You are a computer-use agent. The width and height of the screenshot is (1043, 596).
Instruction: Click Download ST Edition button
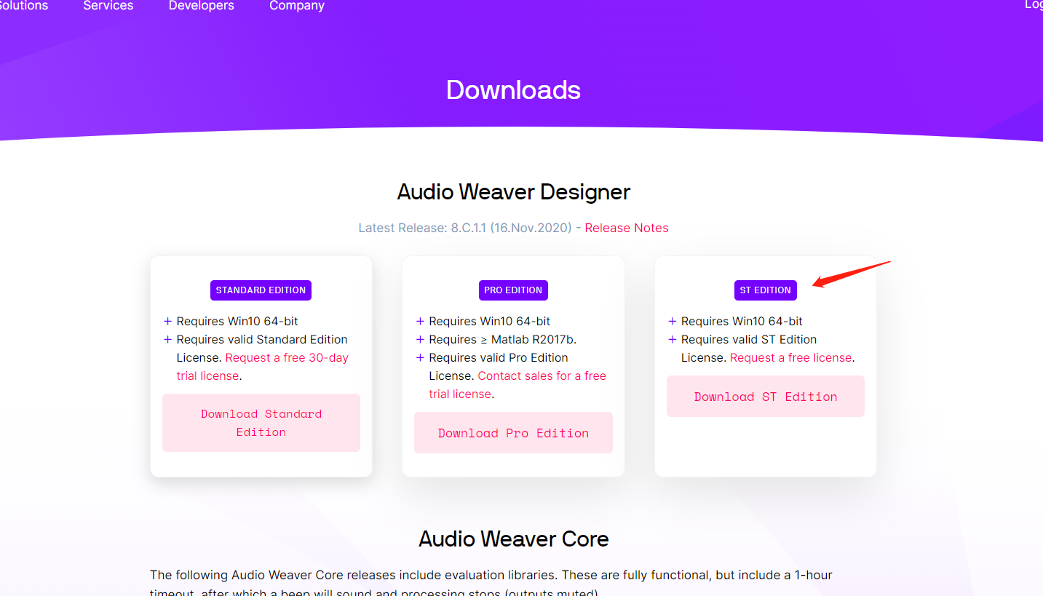pyautogui.click(x=766, y=397)
